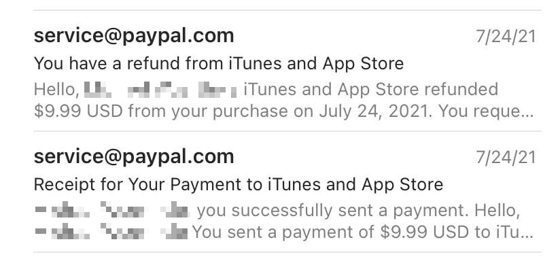Viewport: 560px width, 261px height.
Task: Click the 'Hello,' greeting in the refund preview
Action: (57, 90)
